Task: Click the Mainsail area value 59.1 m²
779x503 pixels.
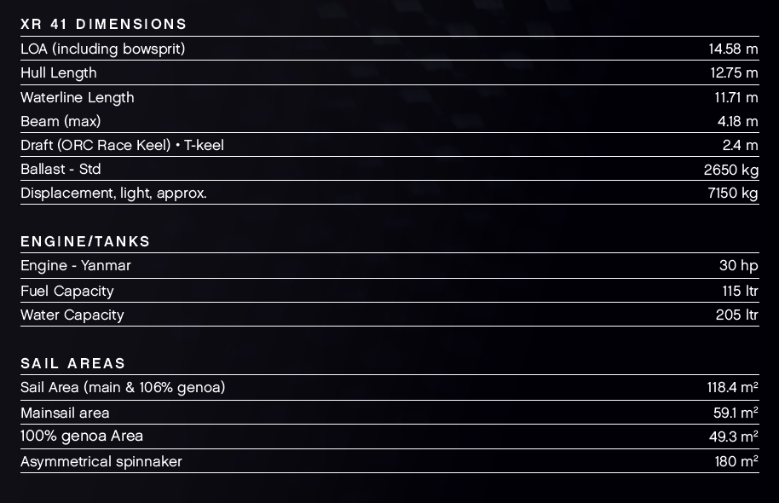Action: tap(736, 413)
